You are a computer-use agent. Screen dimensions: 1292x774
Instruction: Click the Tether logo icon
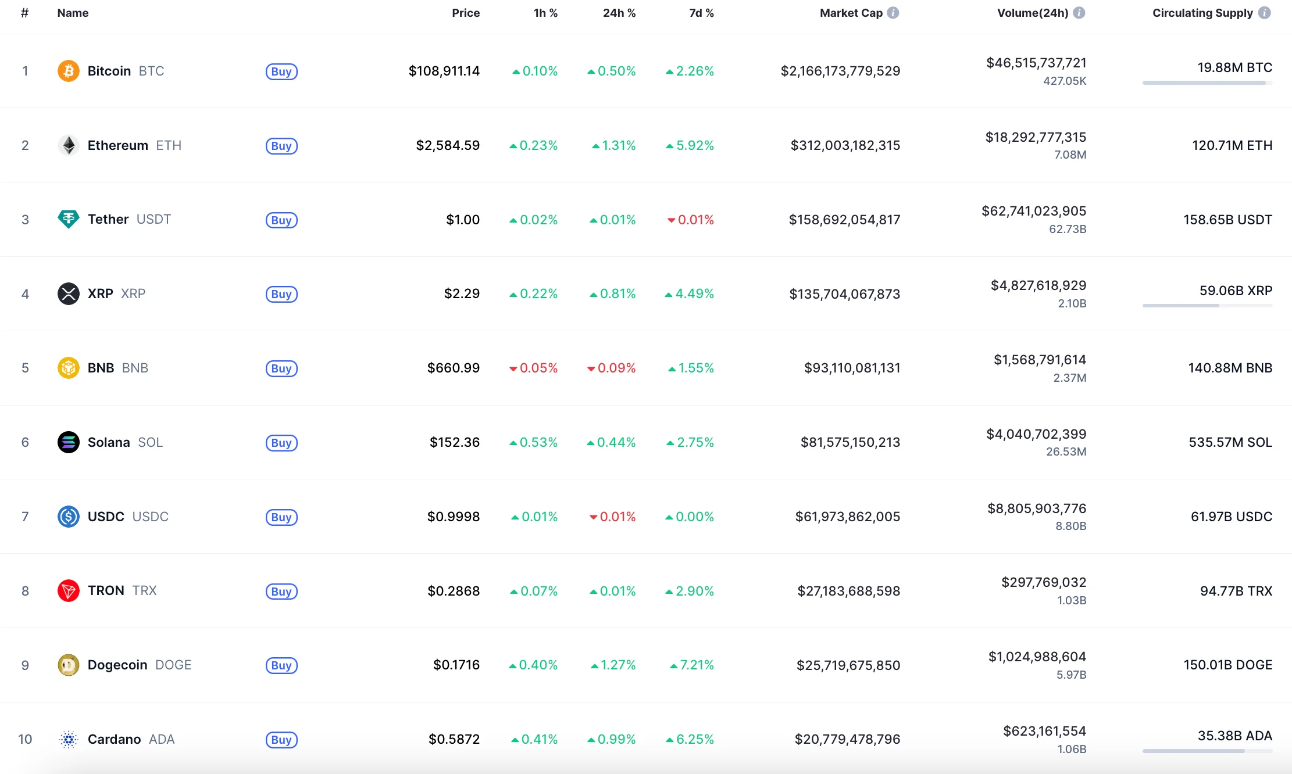(x=69, y=219)
